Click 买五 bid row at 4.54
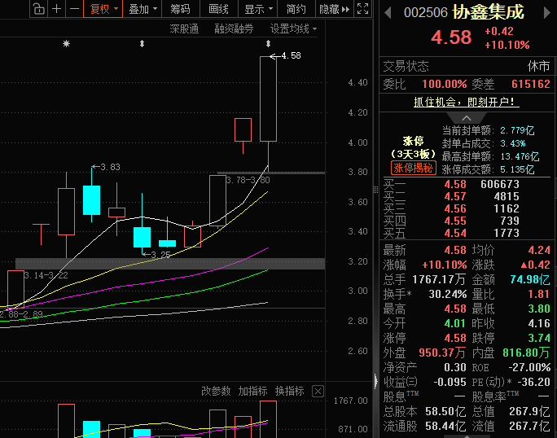Image resolution: width=557 pixels, height=438 pixels. coord(467,234)
